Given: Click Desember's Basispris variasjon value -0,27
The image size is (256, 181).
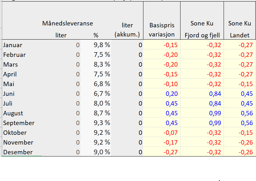Looking at the screenshot, I should click(170, 152).
